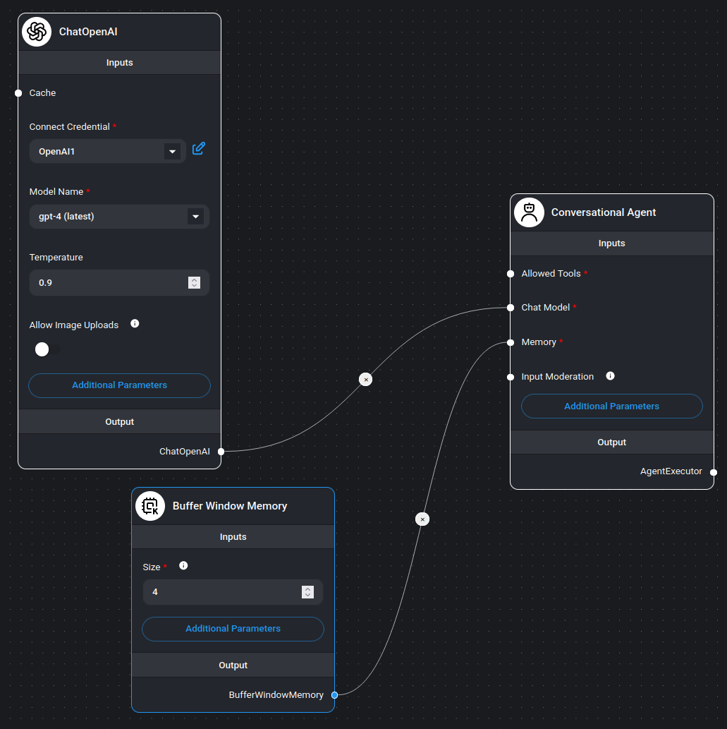Open ChatOpenAI Additional Parameters
727x729 pixels.
[x=119, y=385]
